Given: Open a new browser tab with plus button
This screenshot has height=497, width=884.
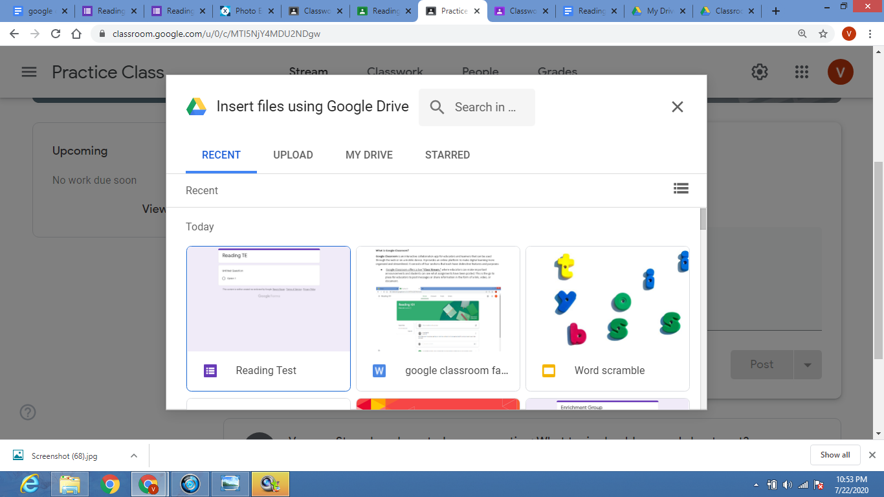Looking at the screenshot, I should (776, 11).
